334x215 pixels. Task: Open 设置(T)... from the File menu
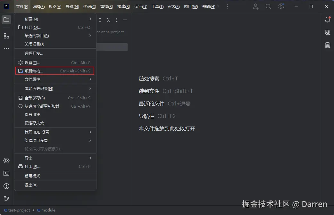point(55,62)
